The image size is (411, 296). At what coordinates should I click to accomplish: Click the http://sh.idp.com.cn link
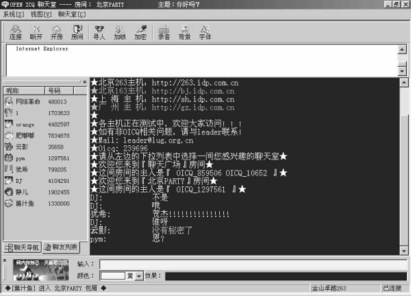(x=193, y=99)
